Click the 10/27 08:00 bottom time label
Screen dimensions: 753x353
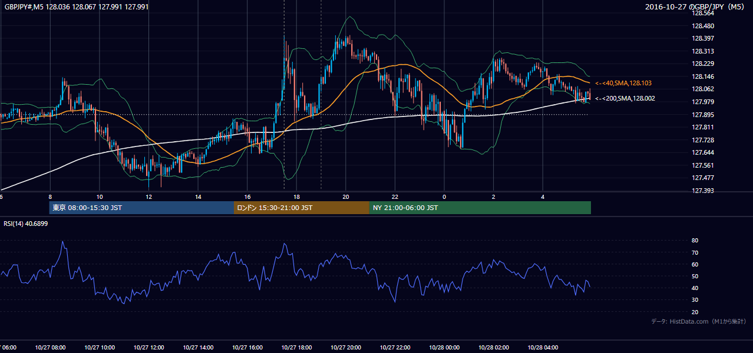tap(50, 348)
